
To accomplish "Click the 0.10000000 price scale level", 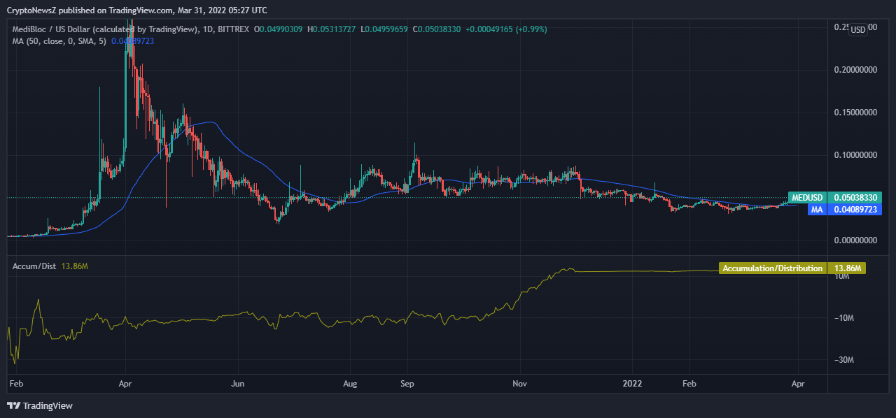I will [855, 155].
